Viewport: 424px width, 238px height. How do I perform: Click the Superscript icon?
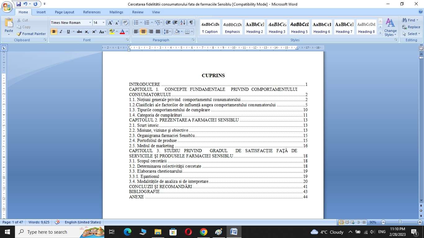click(94, 32)
